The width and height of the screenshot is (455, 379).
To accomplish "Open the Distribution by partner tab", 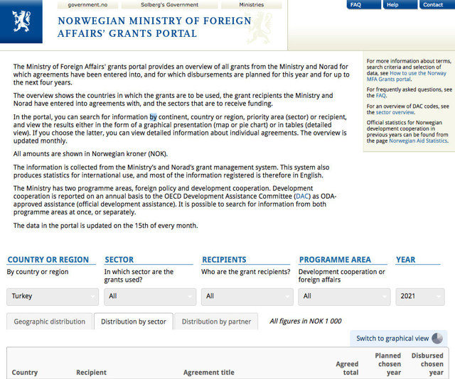I will 216,322.
